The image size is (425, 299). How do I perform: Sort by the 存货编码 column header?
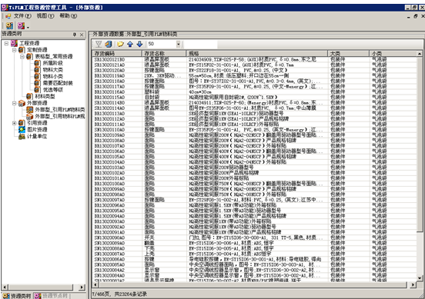coord(117,54)
